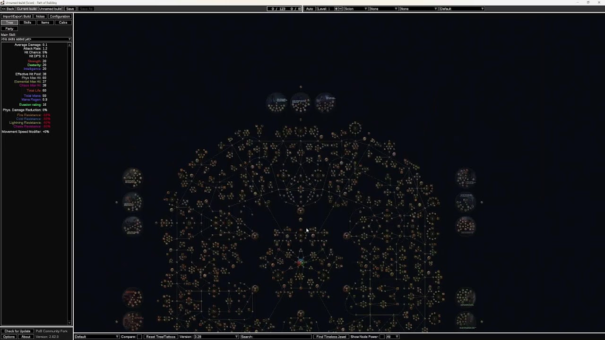605x340 pixels.
Task: Enable the Compare tree checkbox
Action: 139,337
